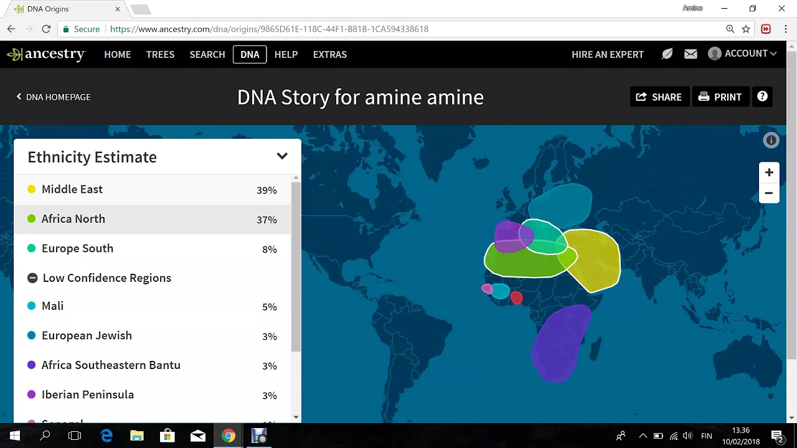Select the European Jewish region row
797x448 pixels.
tap(152, 335)
